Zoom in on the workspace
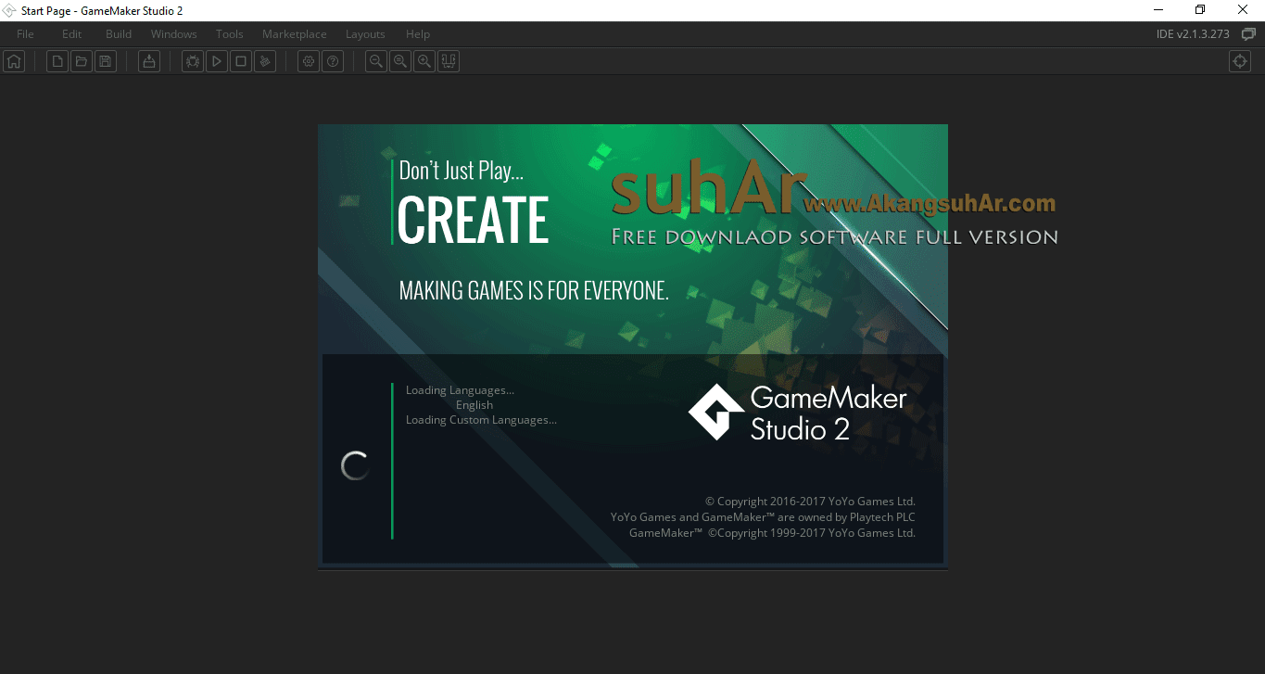 (424, 61)
